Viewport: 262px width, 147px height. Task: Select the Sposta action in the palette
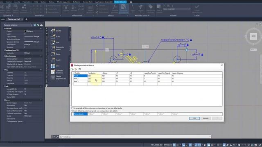click(56, 31)
